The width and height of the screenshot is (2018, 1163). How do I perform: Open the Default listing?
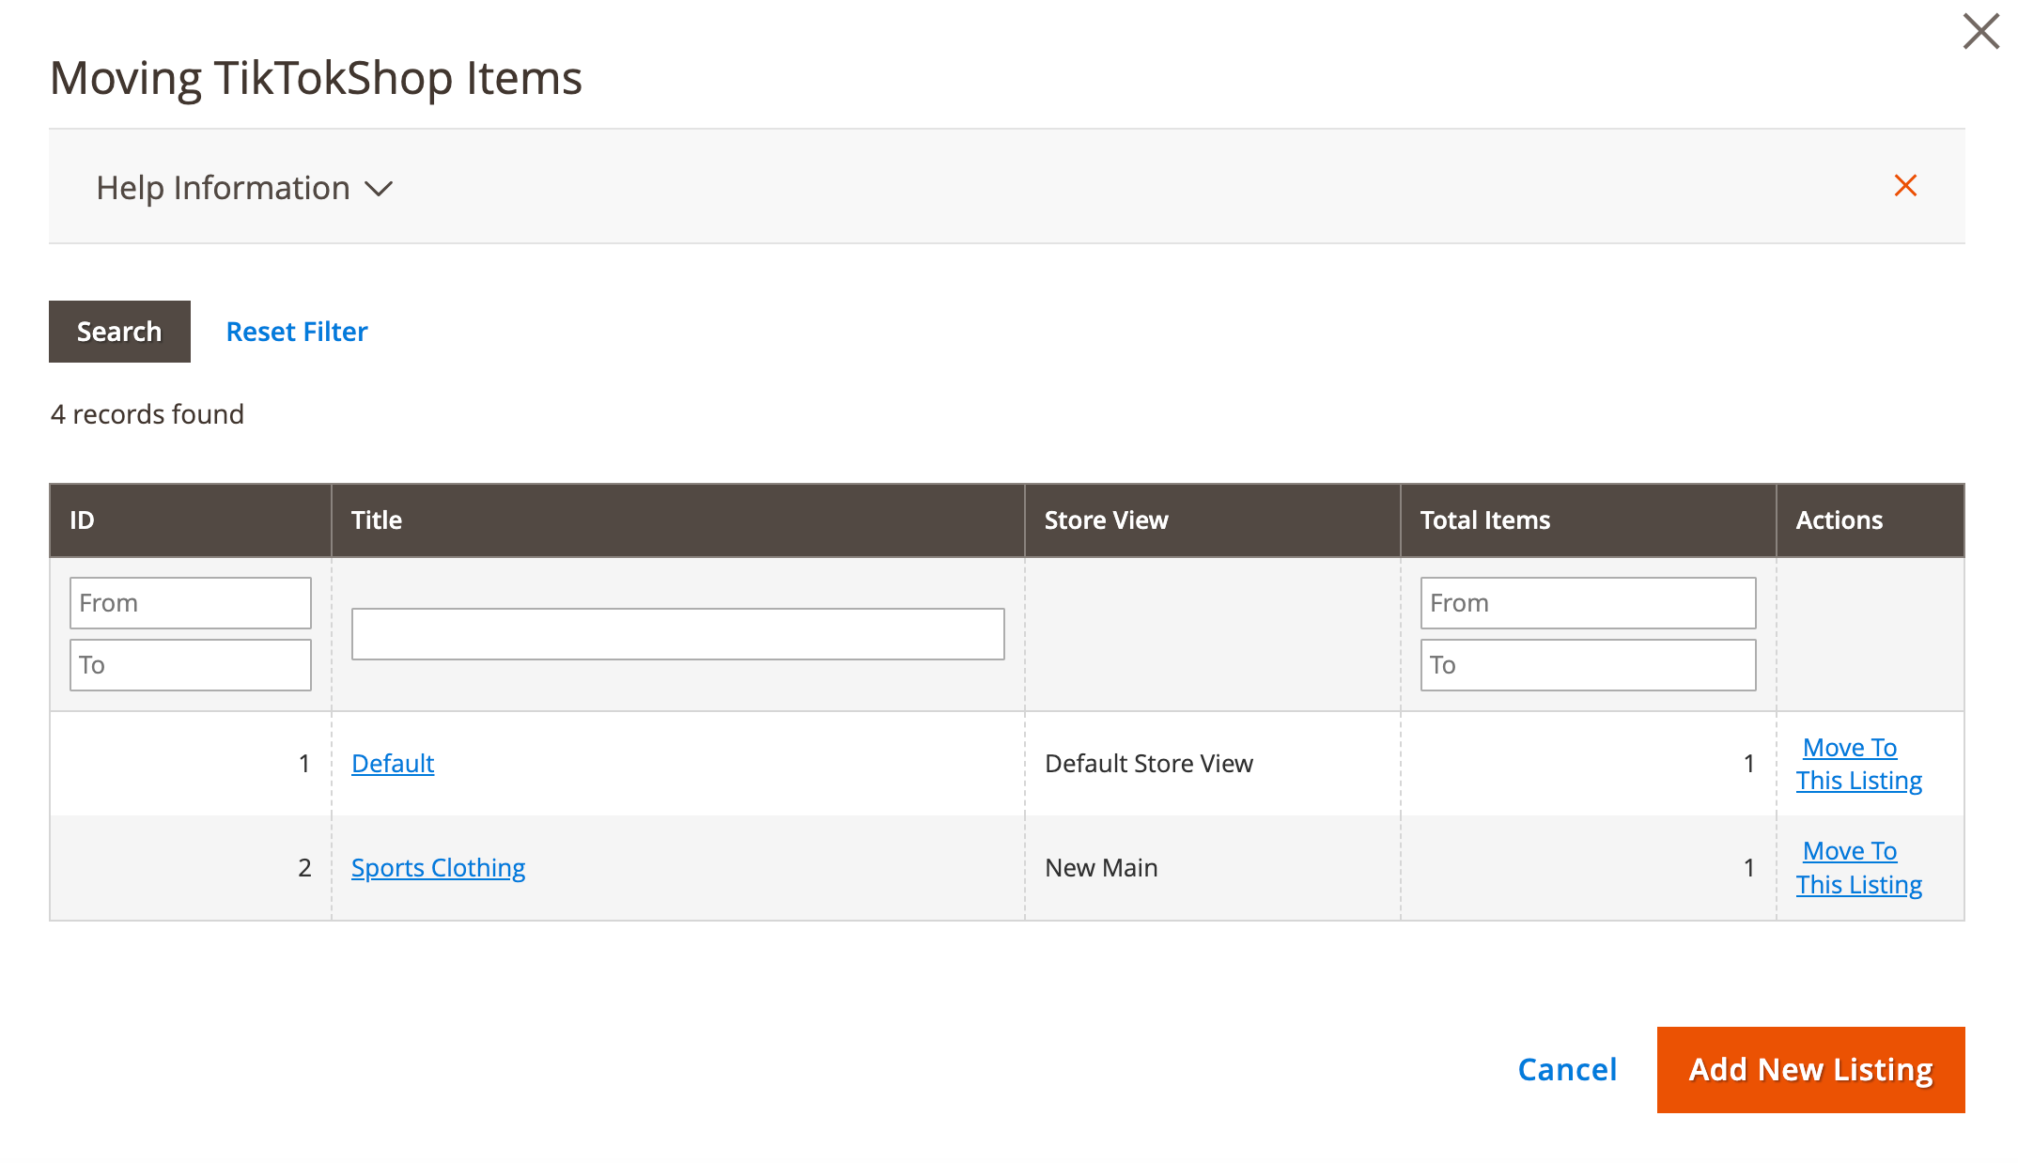393,763
